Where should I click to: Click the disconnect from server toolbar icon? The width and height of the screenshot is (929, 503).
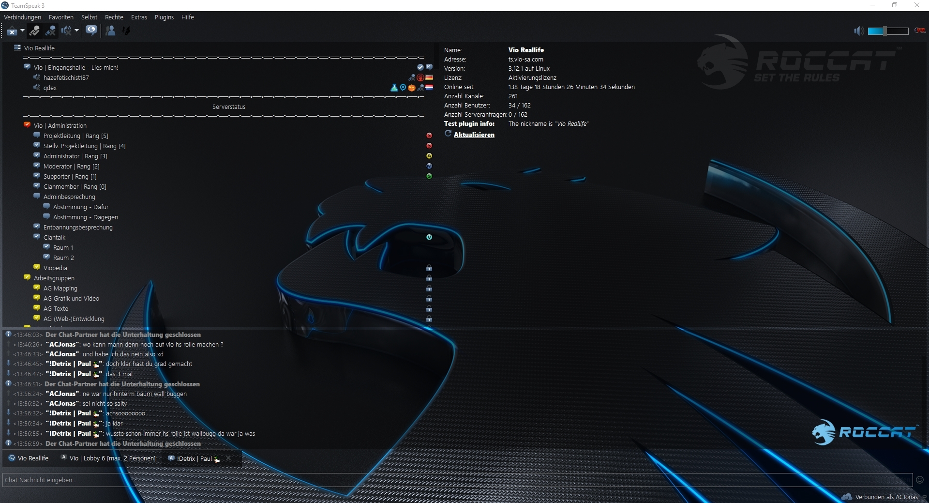click(x=12, y=31)
